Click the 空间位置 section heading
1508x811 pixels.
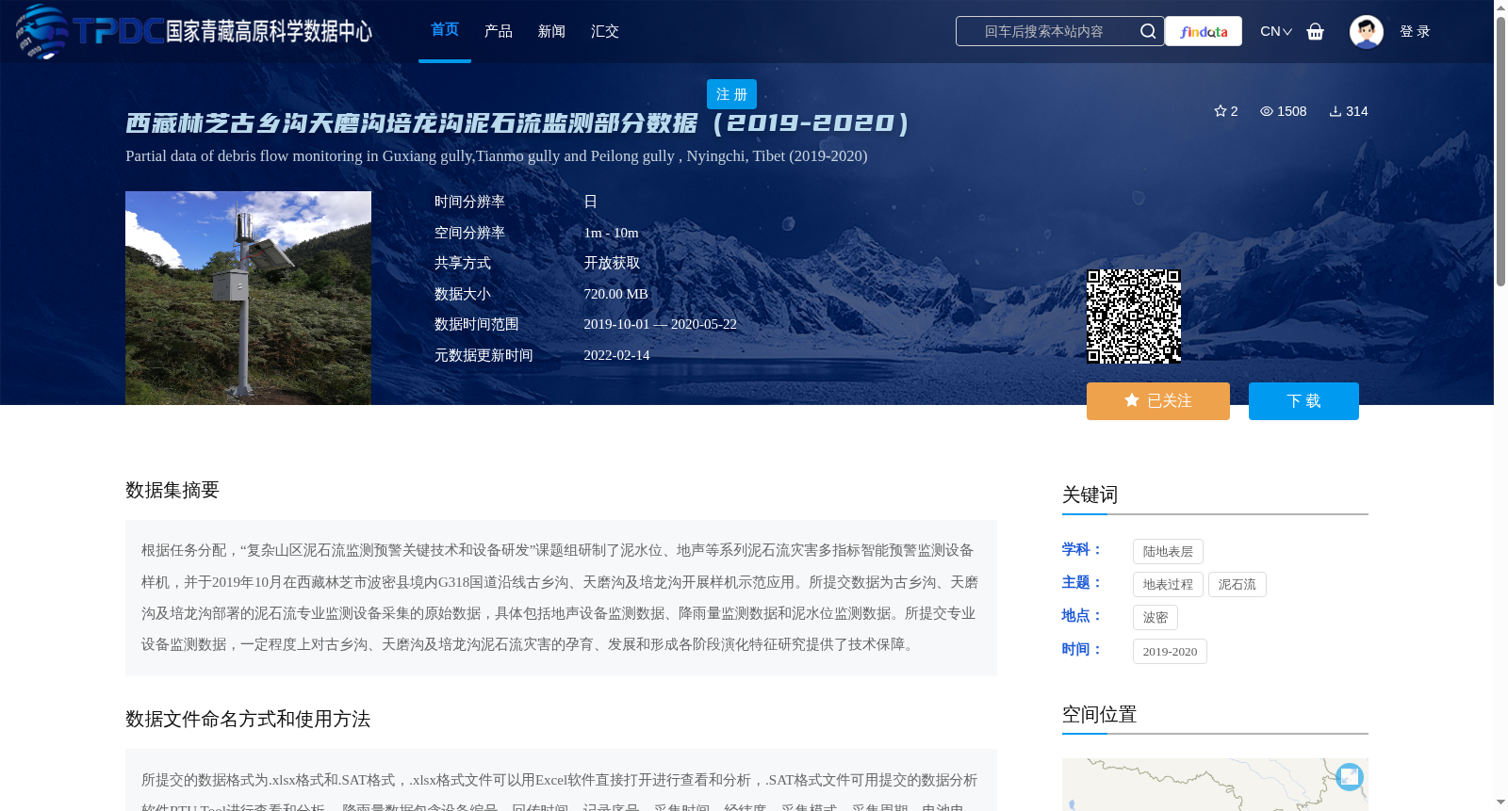pyautogui.click(x=1099, y=714)
